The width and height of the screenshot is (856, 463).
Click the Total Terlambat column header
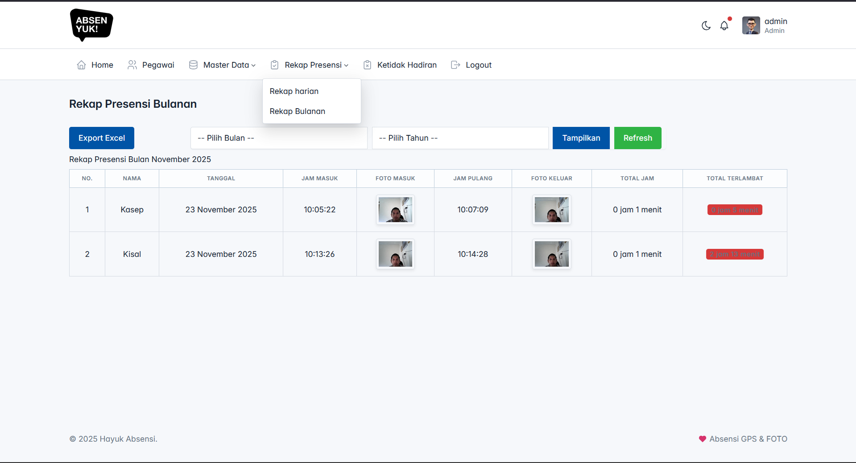click(x=735, y=179)
